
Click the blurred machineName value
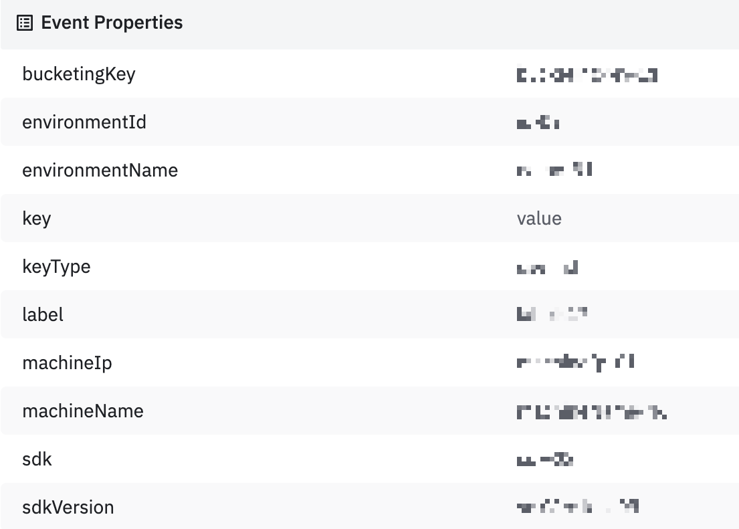pyautogui.click(x=591, y=412)
